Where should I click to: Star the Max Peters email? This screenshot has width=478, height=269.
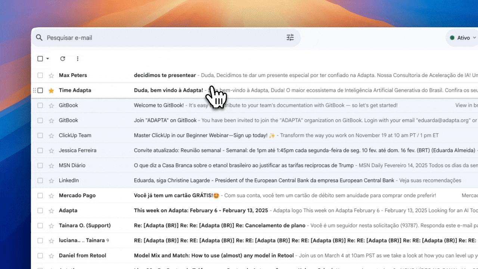coord(52,75)
